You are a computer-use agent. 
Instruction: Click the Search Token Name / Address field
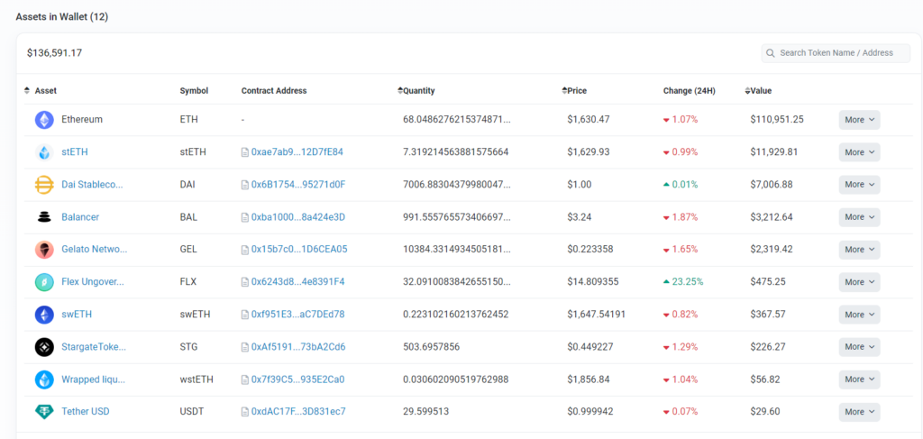(836, 53)
